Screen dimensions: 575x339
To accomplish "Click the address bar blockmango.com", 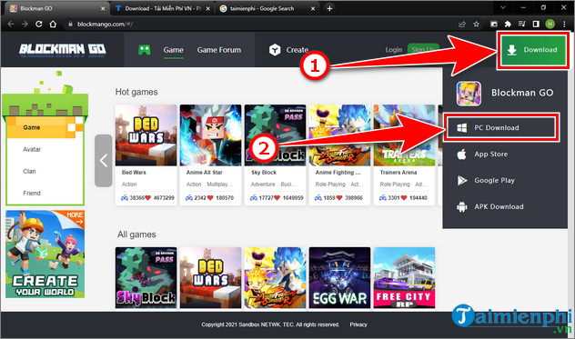I will (x=105, y=25).
